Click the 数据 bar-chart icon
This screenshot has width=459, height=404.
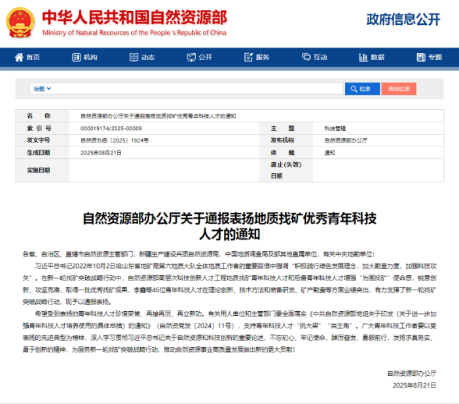363,58
